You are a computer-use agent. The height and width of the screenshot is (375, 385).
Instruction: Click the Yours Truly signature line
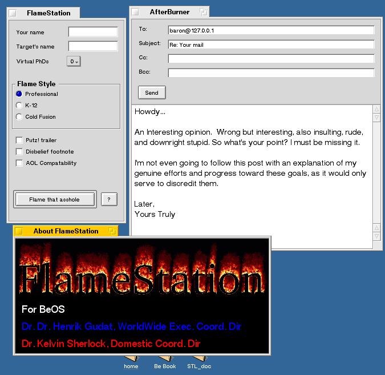(x=155, y=214)
